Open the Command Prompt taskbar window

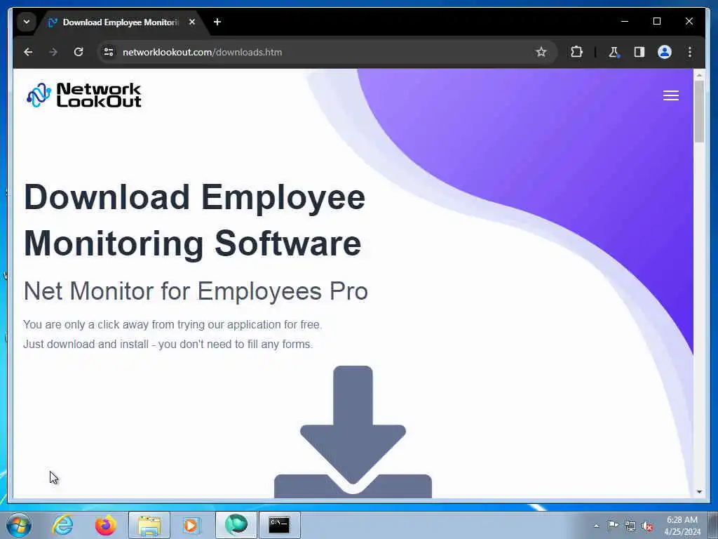(279, 525)
